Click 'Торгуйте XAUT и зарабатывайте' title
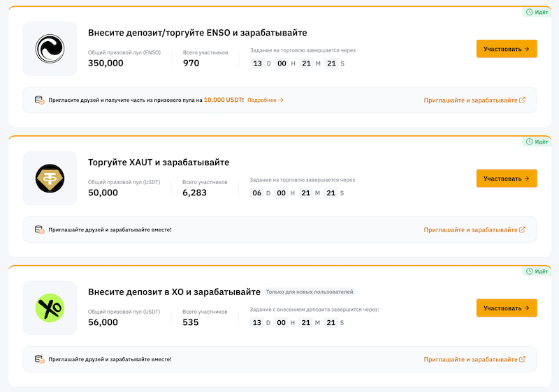Screen dimensions: 559x392 159,163
